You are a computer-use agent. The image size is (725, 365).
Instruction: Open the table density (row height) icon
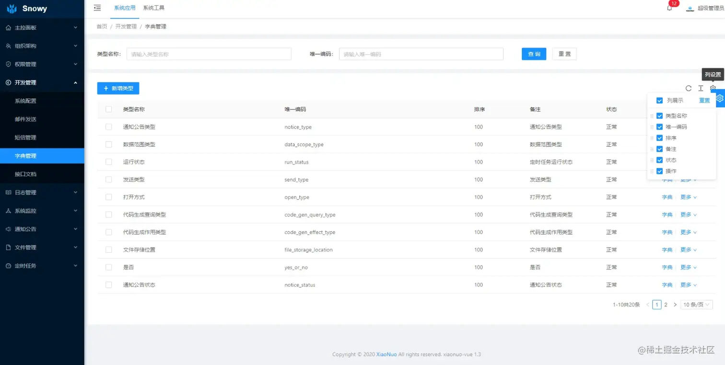pos(701,88)
